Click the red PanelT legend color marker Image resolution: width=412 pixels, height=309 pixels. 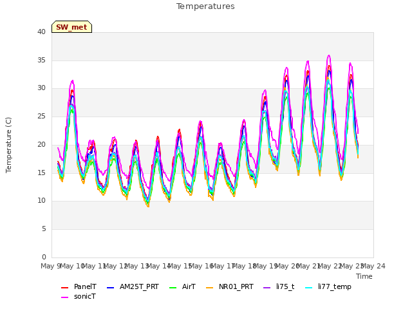tap(64, 288)
